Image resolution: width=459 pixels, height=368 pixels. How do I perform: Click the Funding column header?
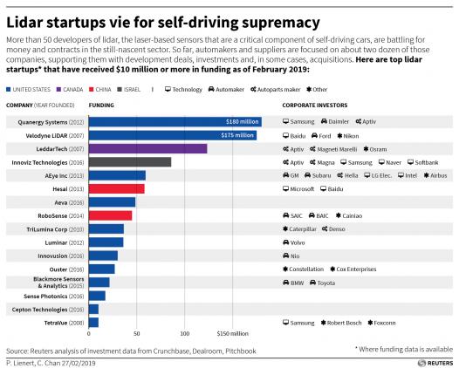[101, 105]
